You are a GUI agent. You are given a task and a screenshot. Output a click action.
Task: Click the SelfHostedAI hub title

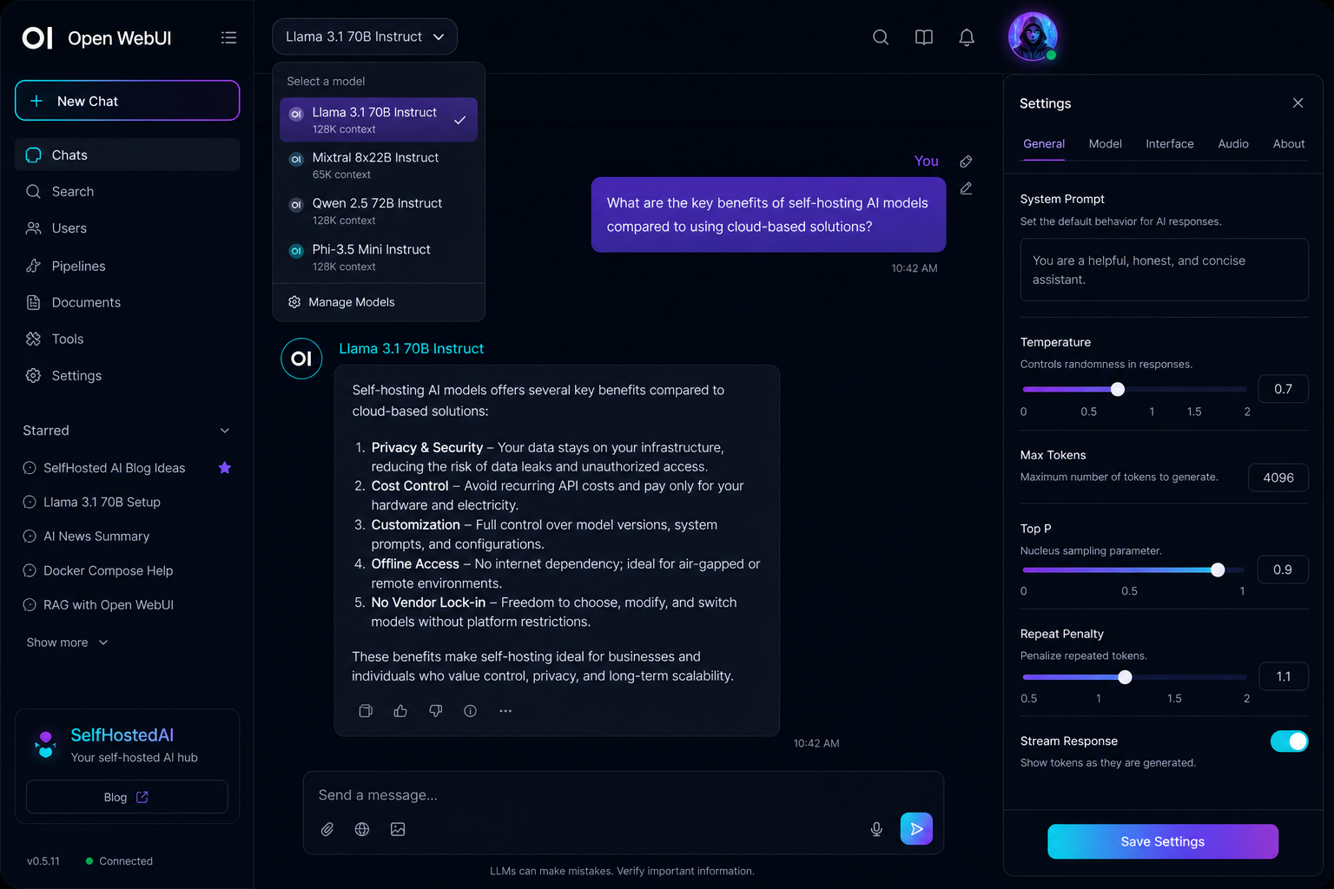pyautogui.click(x=122, y=735)
